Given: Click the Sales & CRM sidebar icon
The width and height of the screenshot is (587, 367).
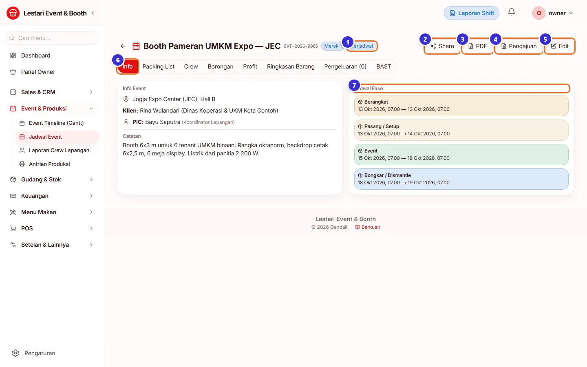Looking at the screenshot, I should 13,92.
